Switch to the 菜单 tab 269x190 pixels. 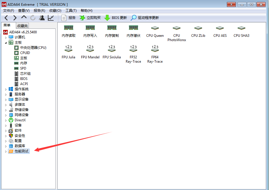[7, 25]
